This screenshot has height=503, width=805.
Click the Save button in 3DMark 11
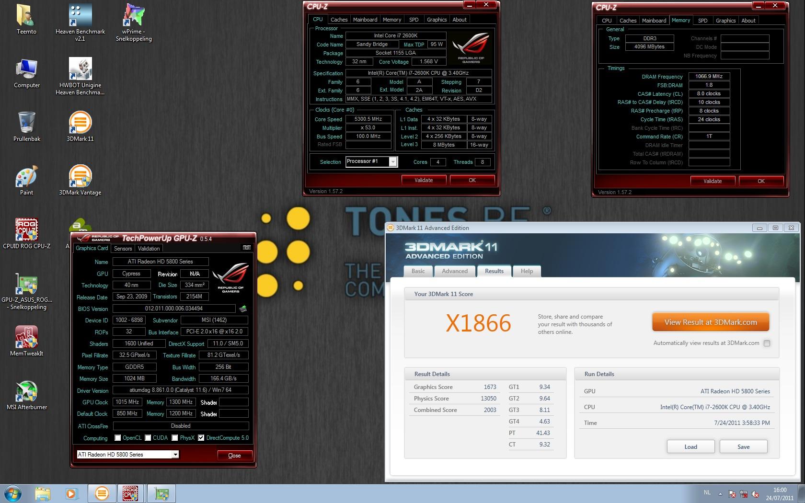click(x=743, y=447)
